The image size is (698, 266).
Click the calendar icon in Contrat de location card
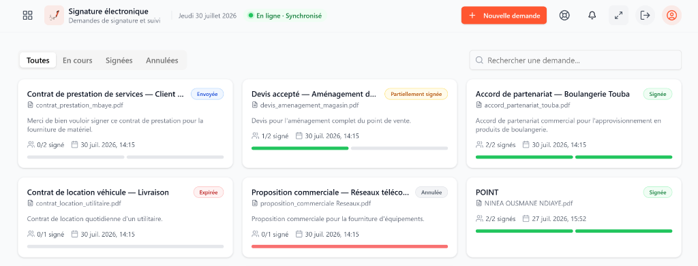(75, 234)
